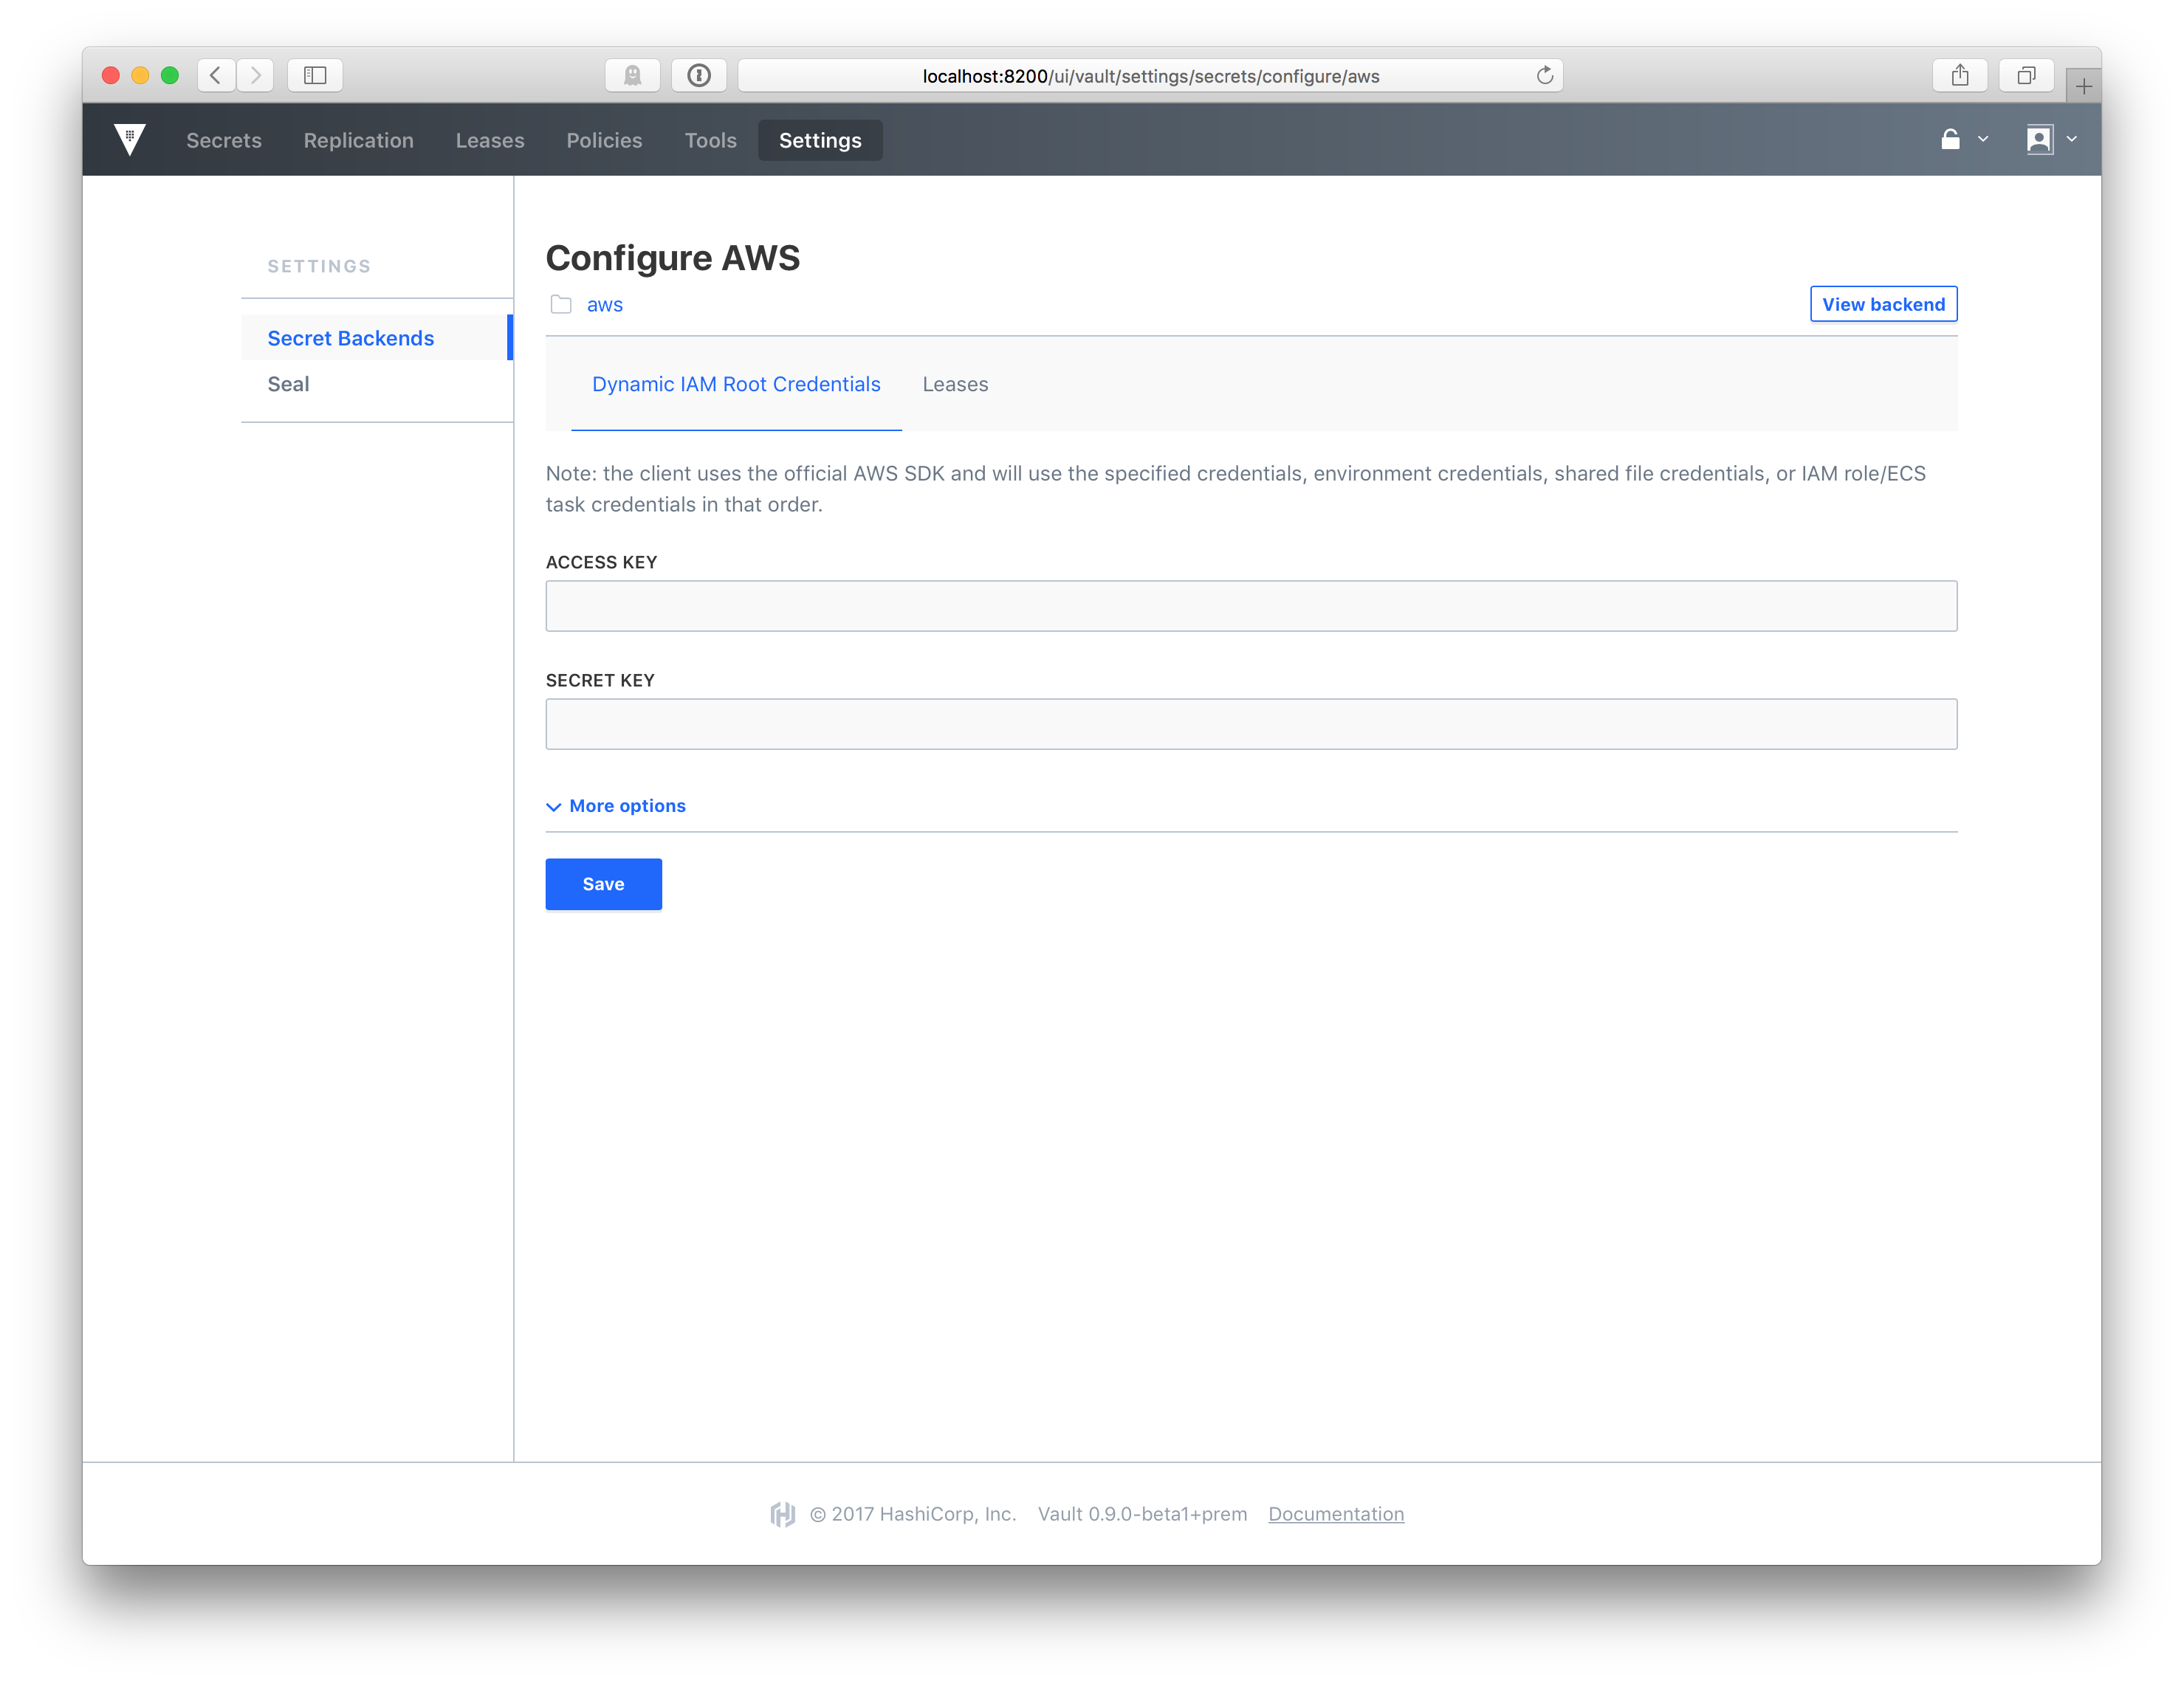The height and width of the screenshot is (1683, 2184).
Task: Click the Policies navigation menu item
Action: 603,140
